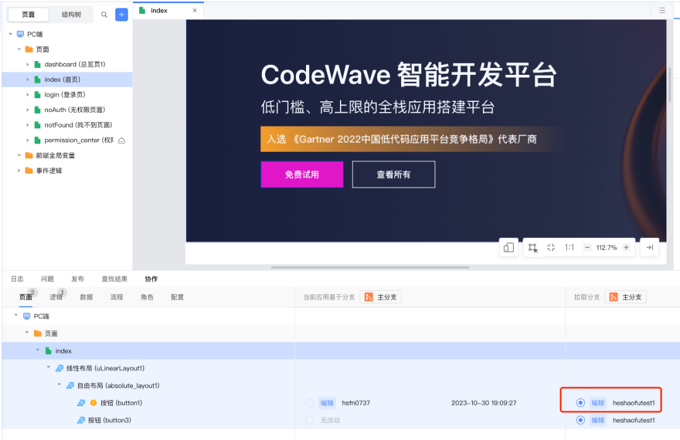This screenshot has width=680, height=440.
Task: Close the index editor tab
Action: [195, 11]
